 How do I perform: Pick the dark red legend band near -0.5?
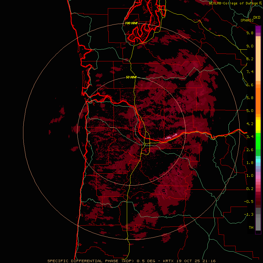(258, 201)
